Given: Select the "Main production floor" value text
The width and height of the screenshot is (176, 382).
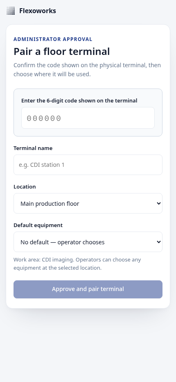Looking at the screenshot, I should (50, 203).
